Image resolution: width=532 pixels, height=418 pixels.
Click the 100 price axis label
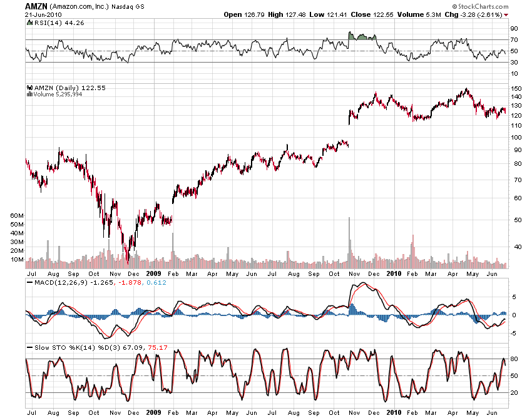[516, 137]
